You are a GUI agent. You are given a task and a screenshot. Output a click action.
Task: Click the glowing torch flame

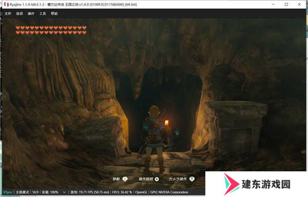[166, 123]
